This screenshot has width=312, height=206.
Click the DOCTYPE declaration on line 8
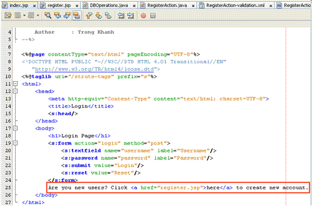click(x=124, y=62)
